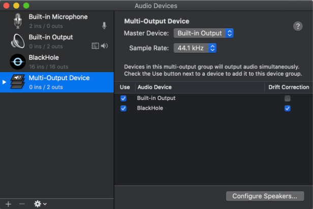Click the speaker sound output indicator icon
The width and height of the screenshot is (313, 209).
point(104,46)
